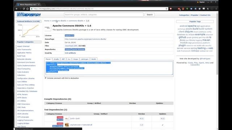The image size is (232, 130).
Task: Open the junit » junit dependency link
Action: click(x=75, y=118)
